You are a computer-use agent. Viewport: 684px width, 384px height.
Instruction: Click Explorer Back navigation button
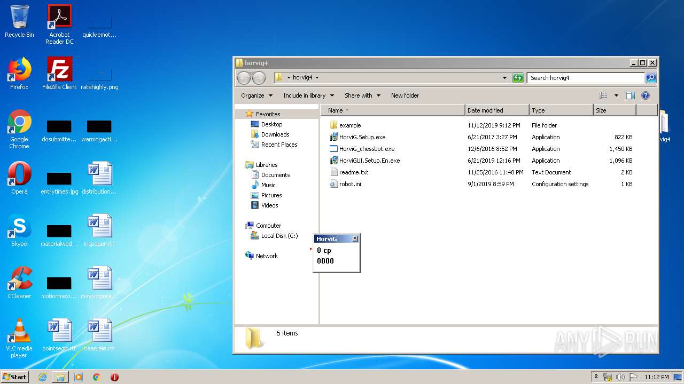click(244, 78)
